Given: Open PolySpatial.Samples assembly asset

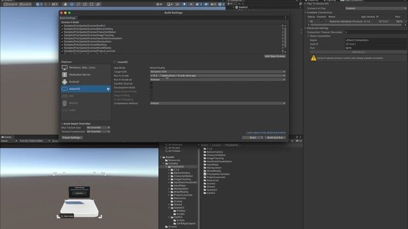Looking at the screenshot, I should point(217,174).
